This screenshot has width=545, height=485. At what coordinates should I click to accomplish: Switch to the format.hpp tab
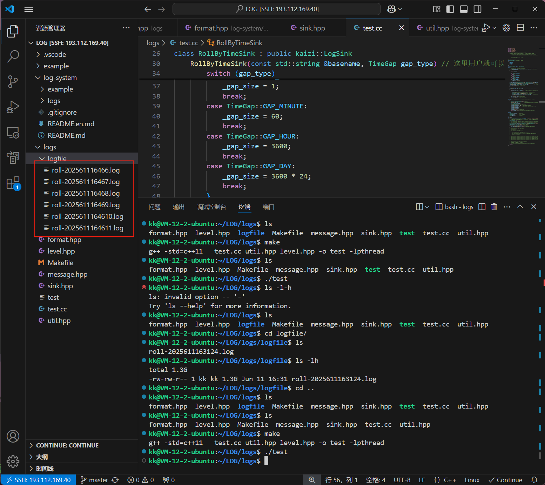pos(230,28)
